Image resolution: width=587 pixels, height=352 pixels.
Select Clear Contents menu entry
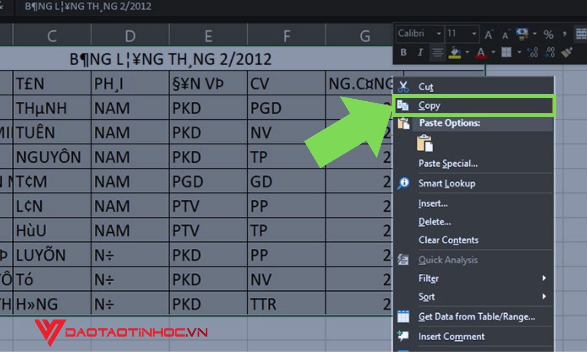pos(448,240)
